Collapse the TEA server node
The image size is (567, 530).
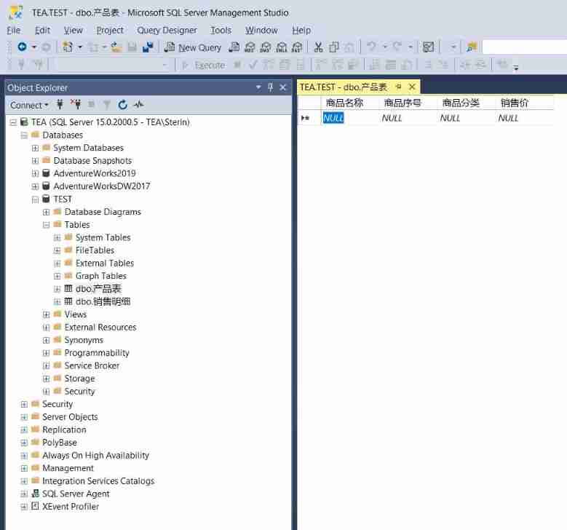13,122
